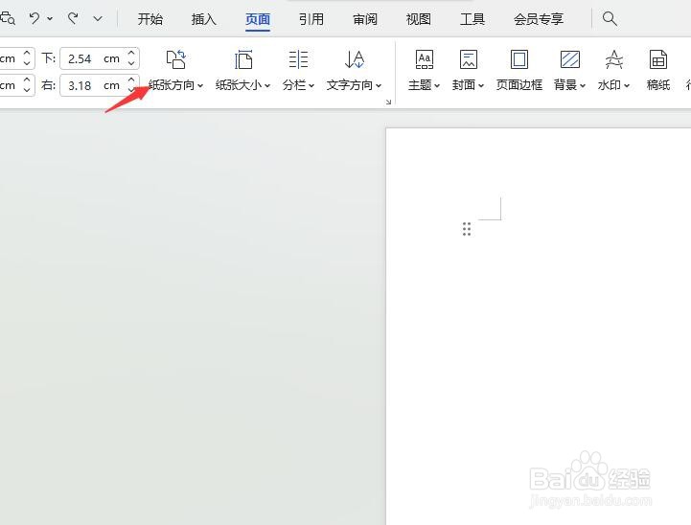Click the 封面 cover page icon
This screenshot has width=691, height=525.
point(468,59)
